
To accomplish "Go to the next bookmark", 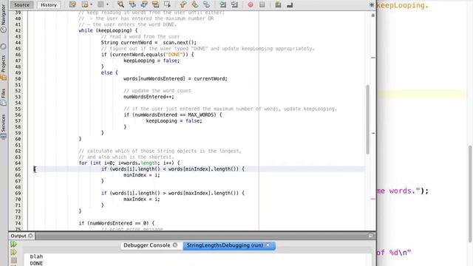I will (x=195, y=4).
